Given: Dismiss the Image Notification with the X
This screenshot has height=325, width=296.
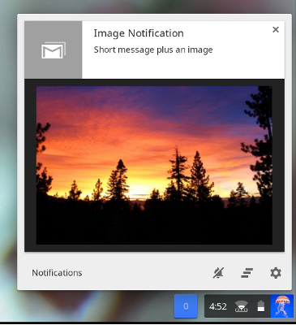Looking at the screenshot, I should [x=276, y=29].
